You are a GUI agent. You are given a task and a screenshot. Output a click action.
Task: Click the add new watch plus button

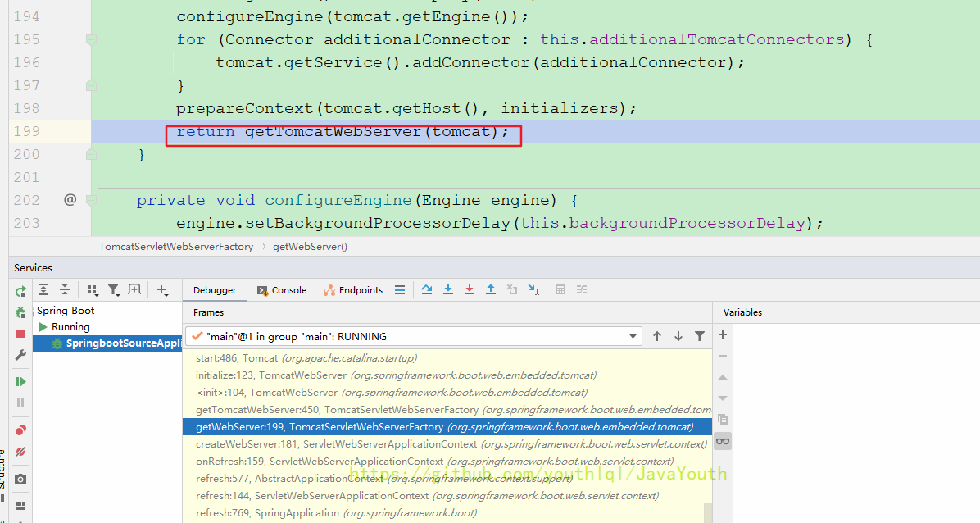tap(723, 334)
